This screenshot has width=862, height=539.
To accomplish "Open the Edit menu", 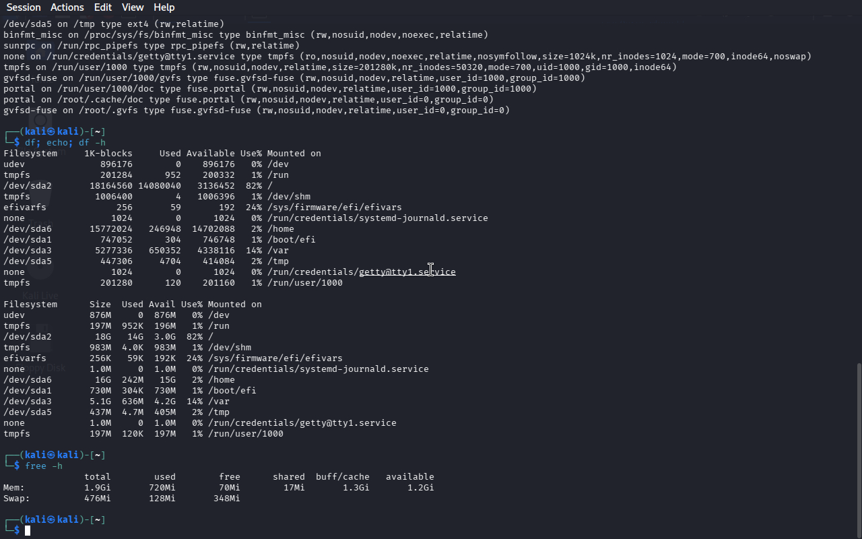I will (103, 7).
